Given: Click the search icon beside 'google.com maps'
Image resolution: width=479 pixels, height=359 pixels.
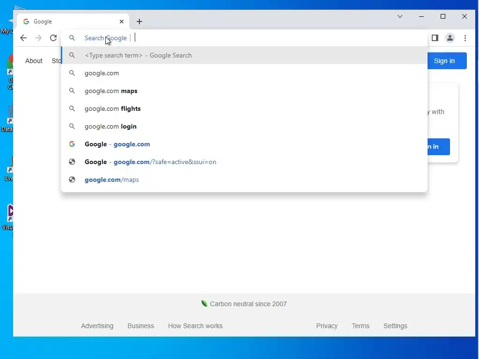Looking at the screenshot, I should pos(72,91).
